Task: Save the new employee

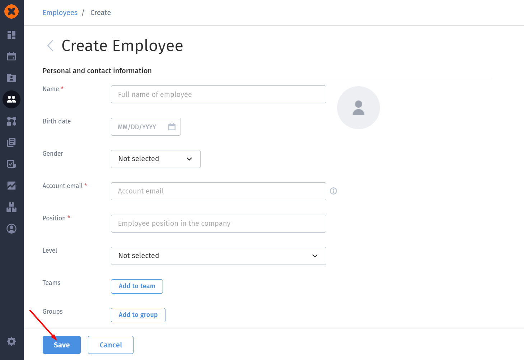Action: tap(61, 345)
